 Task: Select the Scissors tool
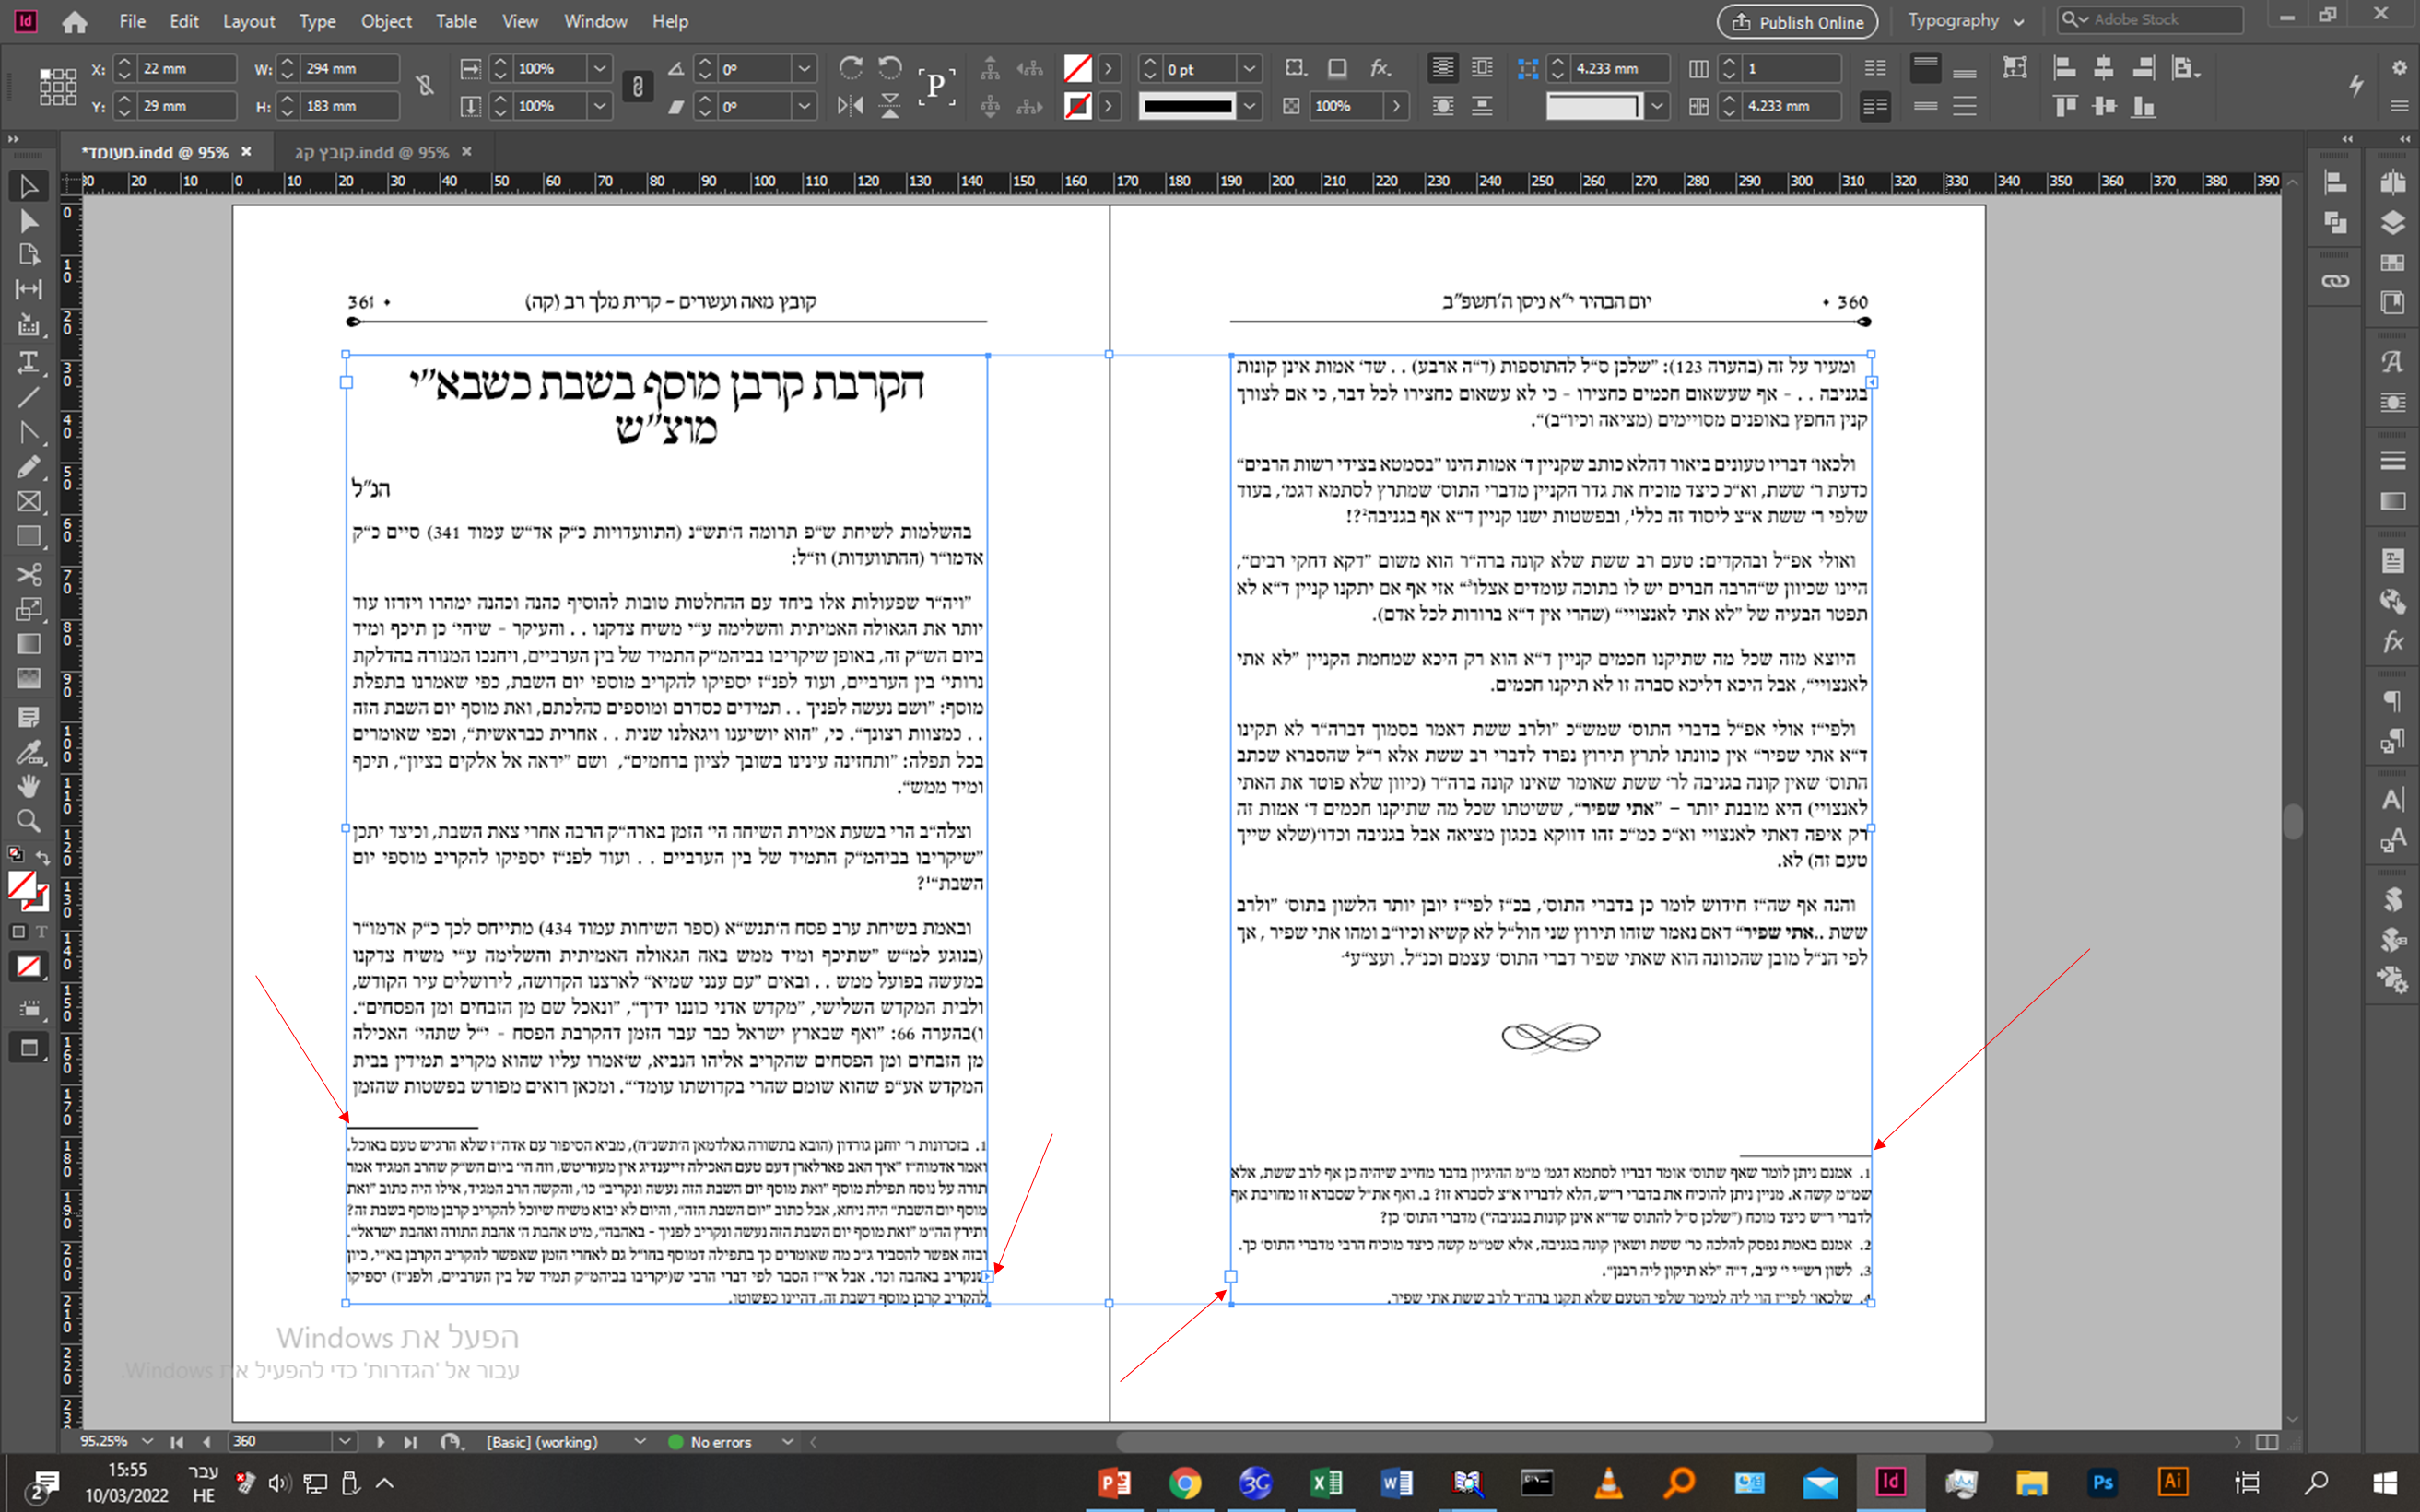click(28, 574)
